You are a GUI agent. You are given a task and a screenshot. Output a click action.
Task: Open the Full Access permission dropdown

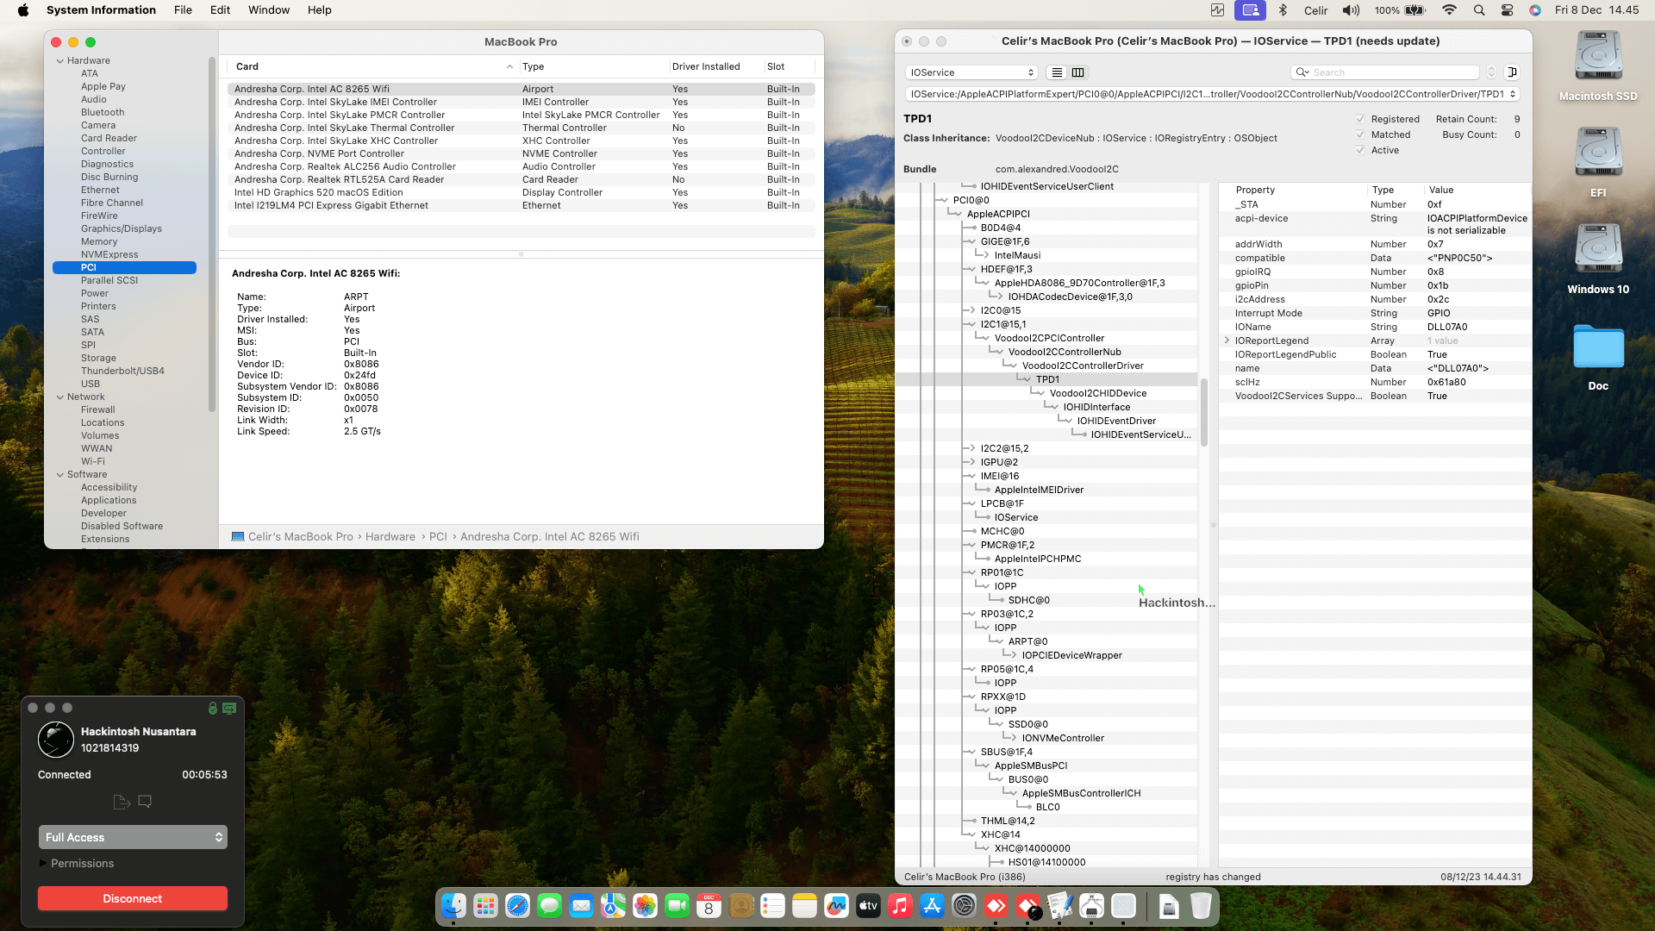tap(133, 837)
